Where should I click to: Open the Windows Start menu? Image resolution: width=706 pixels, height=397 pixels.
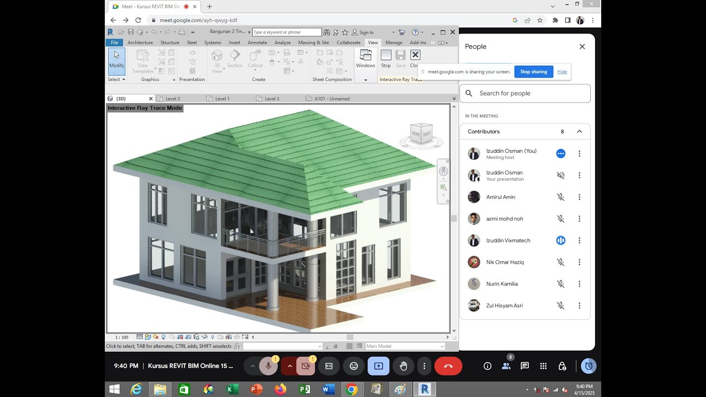[114, 389]
